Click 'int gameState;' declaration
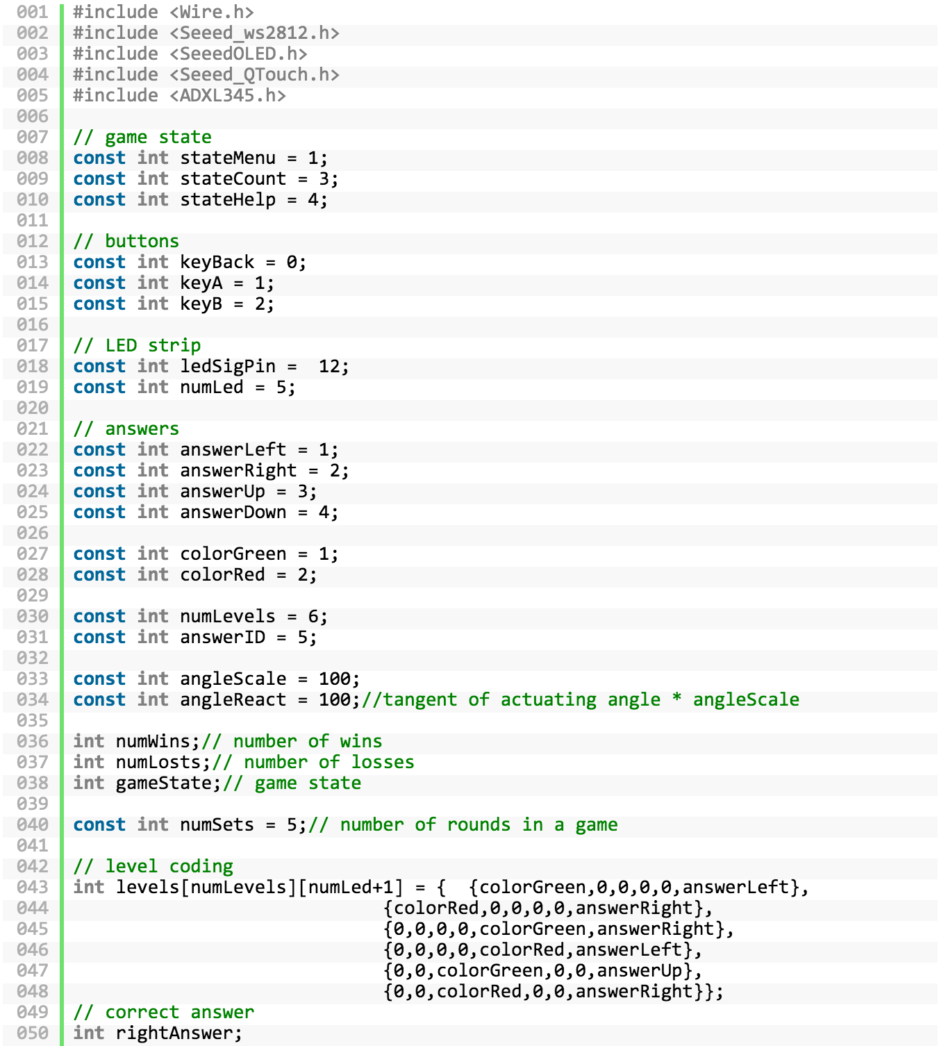 [x=148, y=783]
